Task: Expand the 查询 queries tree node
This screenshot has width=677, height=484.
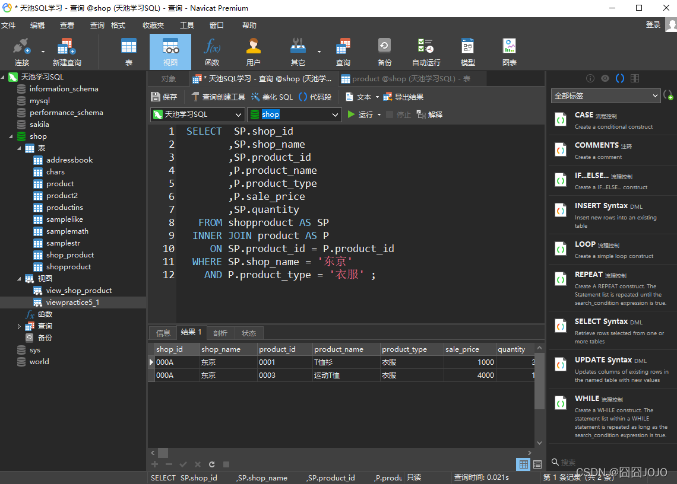Action: point(19,326)
